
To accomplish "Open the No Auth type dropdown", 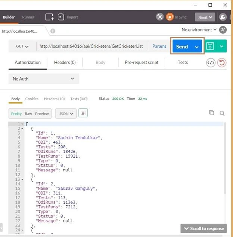I will tap(44, 79).
